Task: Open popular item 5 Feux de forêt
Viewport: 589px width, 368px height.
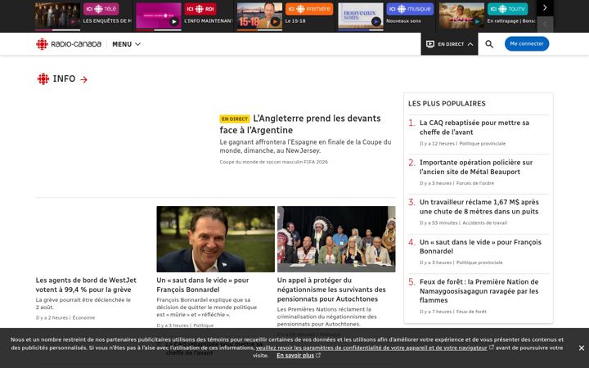Action: click(479, 290)
